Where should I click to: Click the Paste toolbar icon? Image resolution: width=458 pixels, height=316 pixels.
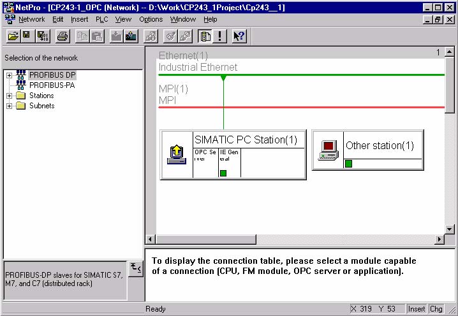pos(97,36)
